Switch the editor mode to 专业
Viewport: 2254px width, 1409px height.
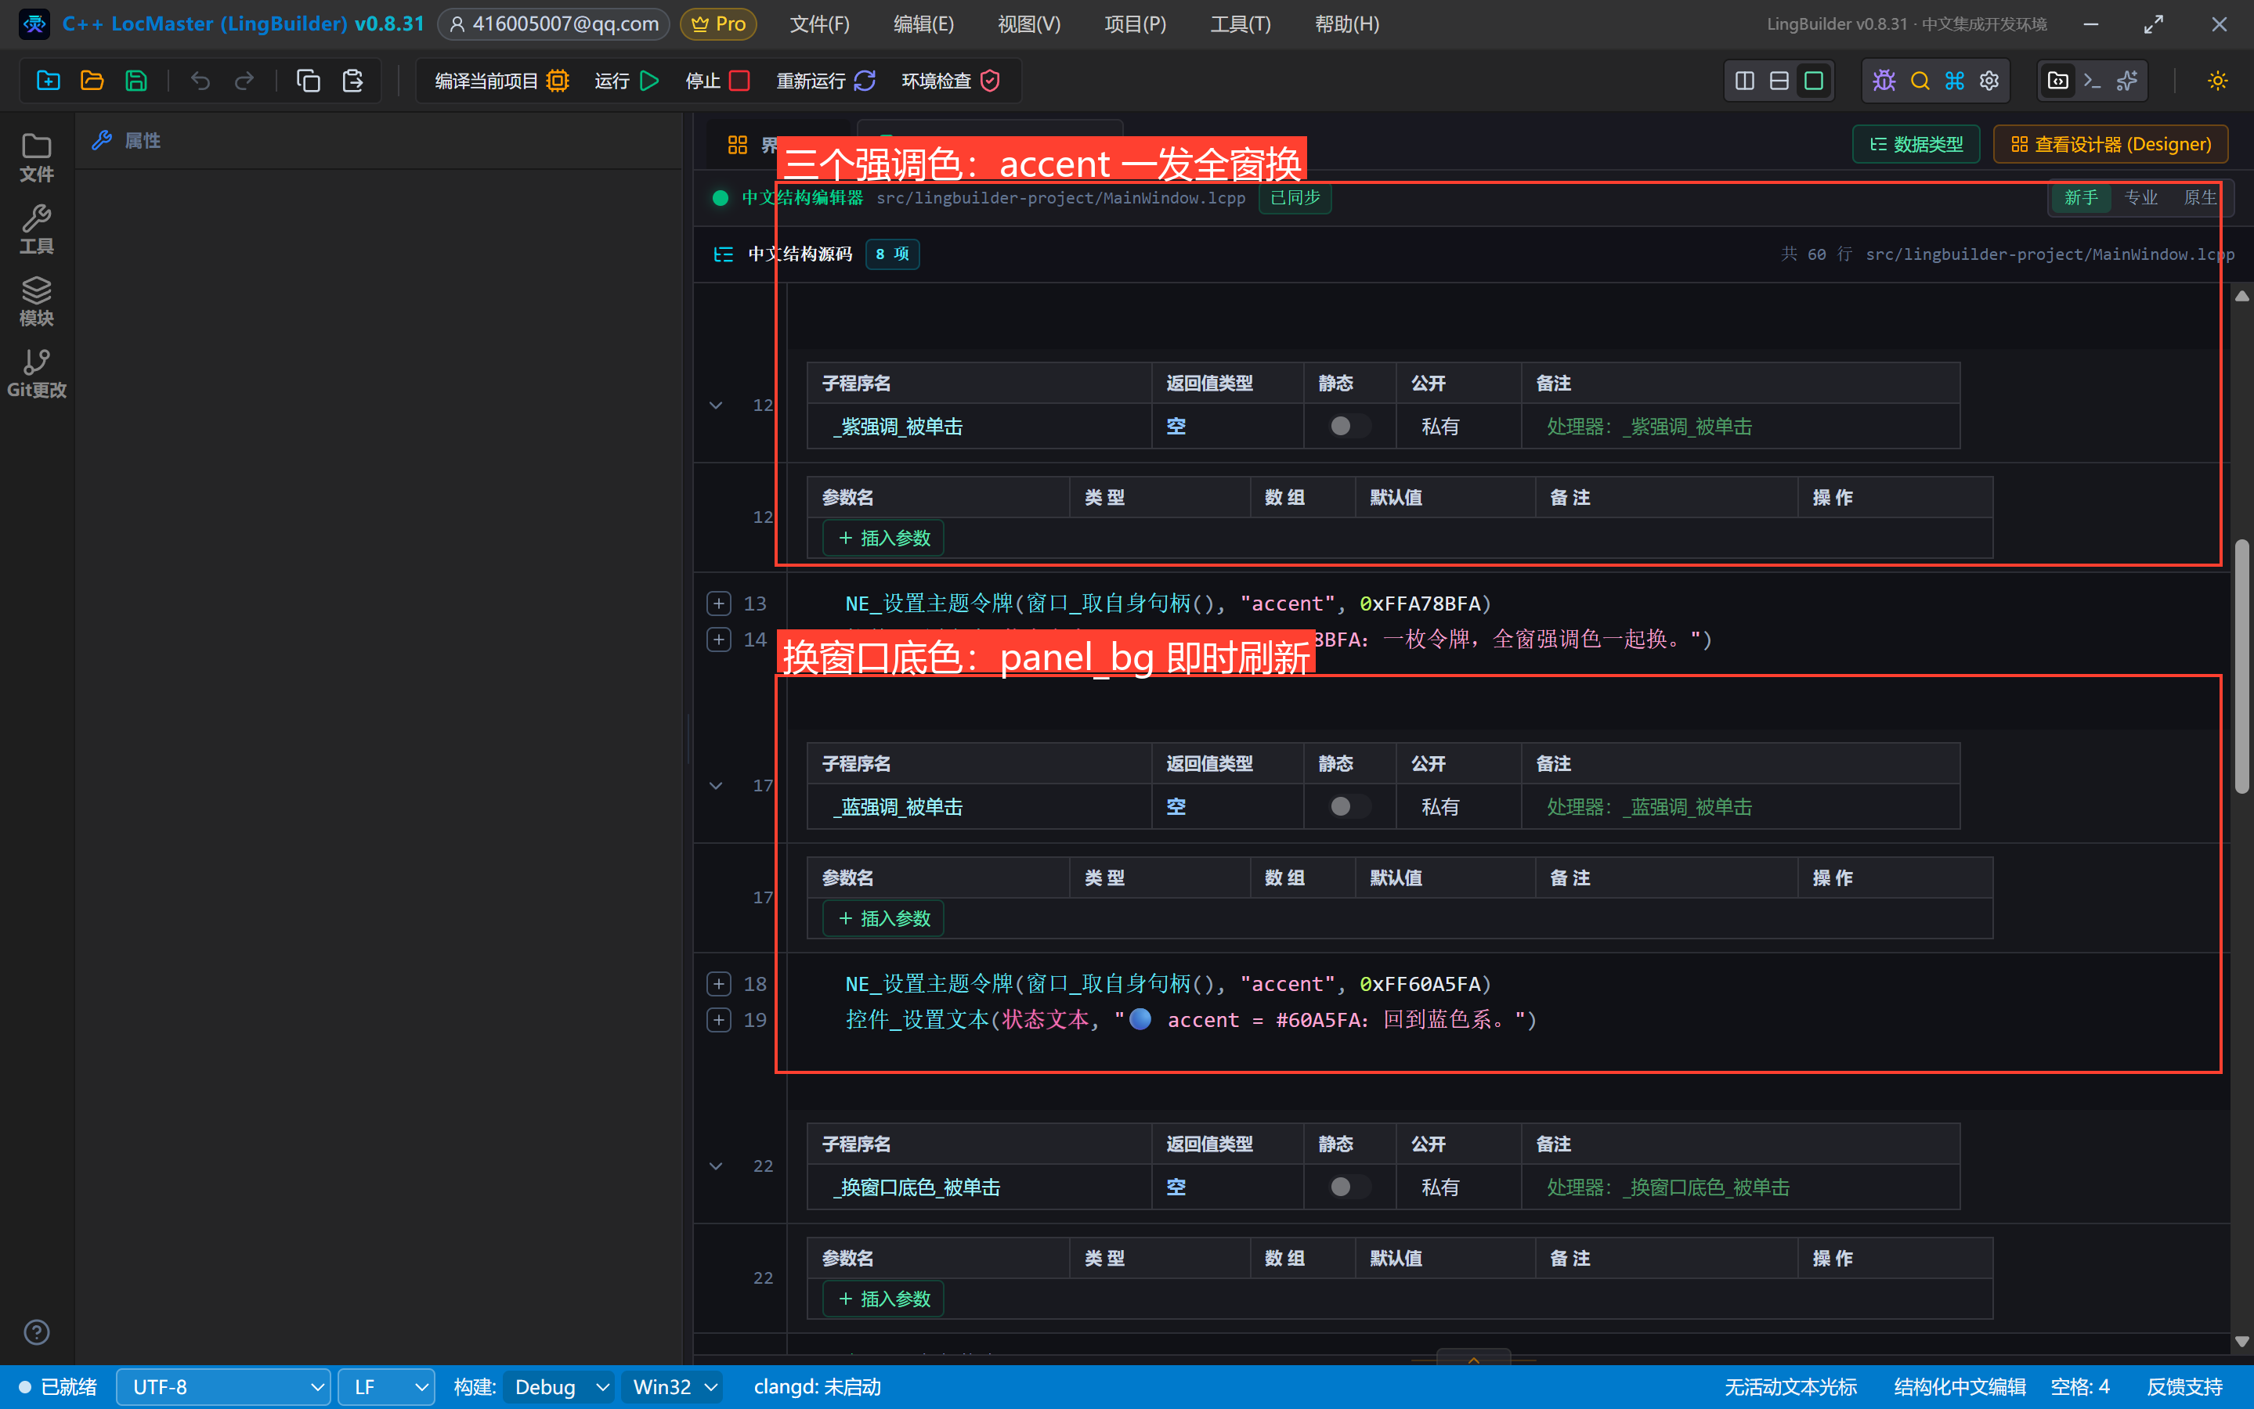2140,197
